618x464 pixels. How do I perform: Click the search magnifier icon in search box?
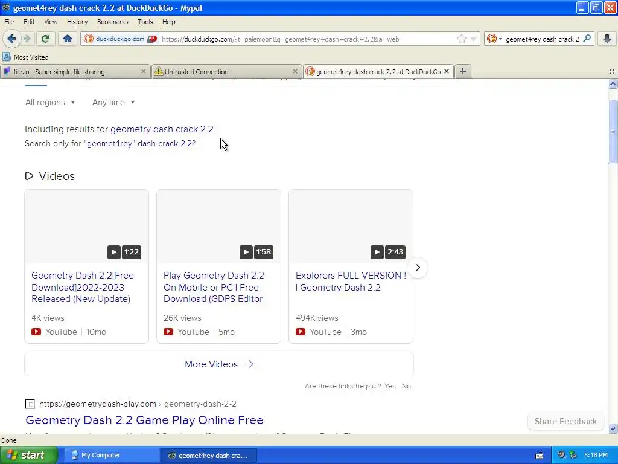pos(587,39)
